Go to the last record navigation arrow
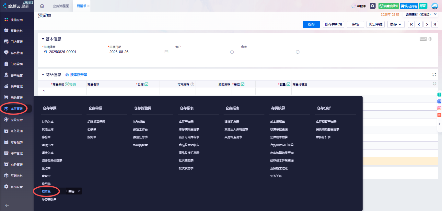442x211 pixels. tap(435, 24)
